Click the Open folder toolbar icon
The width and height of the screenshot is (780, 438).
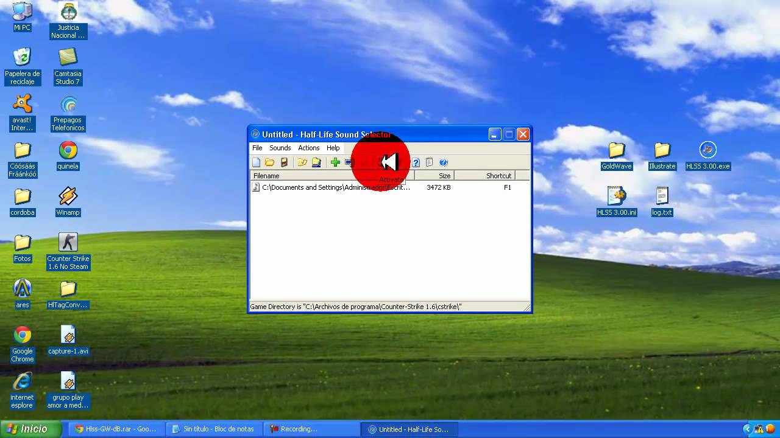(x=269, y=162)
